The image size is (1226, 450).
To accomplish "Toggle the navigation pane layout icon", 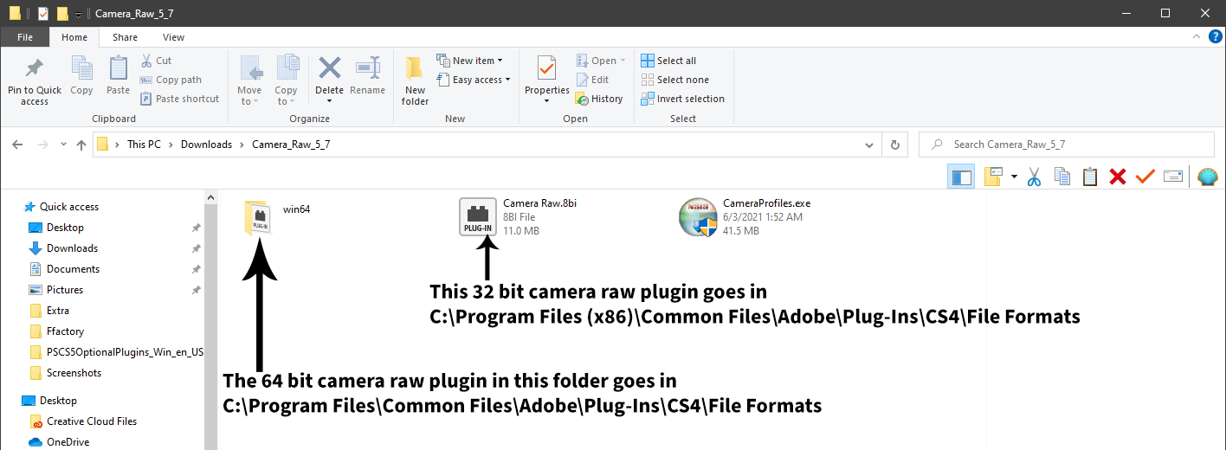I will (961, 177).
